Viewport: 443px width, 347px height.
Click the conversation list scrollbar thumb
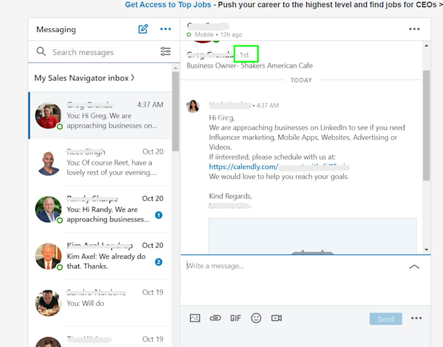tap(175, 111)
